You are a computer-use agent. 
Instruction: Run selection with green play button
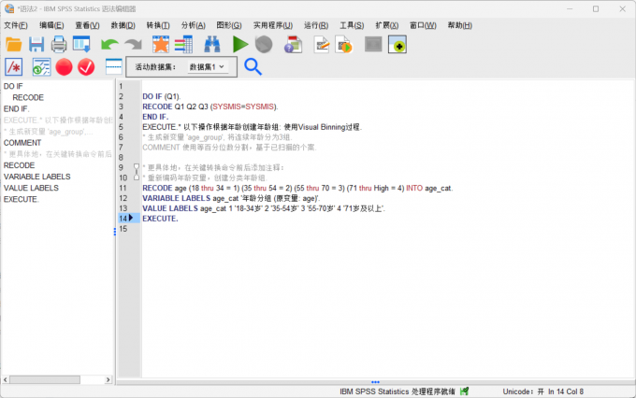[x=240, y=44]
